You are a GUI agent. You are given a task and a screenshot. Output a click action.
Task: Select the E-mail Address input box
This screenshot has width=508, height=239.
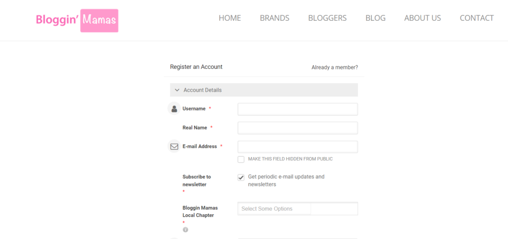click(298, 147)
